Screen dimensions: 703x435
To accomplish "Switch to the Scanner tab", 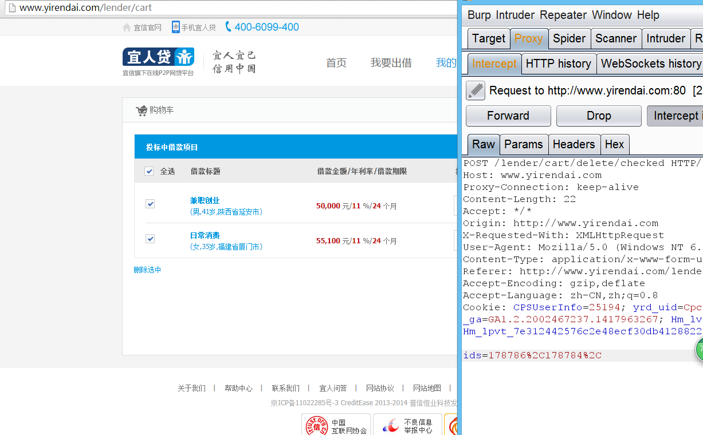I will tap(616, 38).
